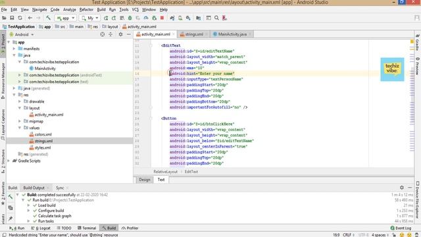
Task: Click the Sync/refresh toolbar icon
Action: (x=20, y=18)
